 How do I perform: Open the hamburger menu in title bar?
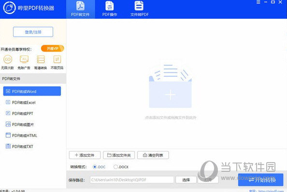pyautogui.click(x=258, y=2)
